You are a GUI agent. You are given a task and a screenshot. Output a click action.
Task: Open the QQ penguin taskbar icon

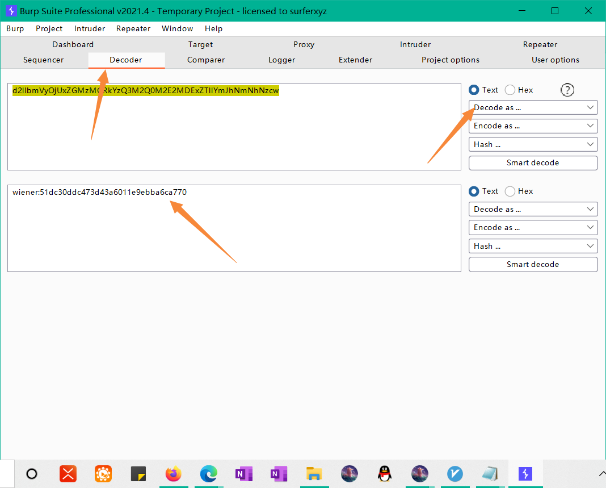point(385,474)
